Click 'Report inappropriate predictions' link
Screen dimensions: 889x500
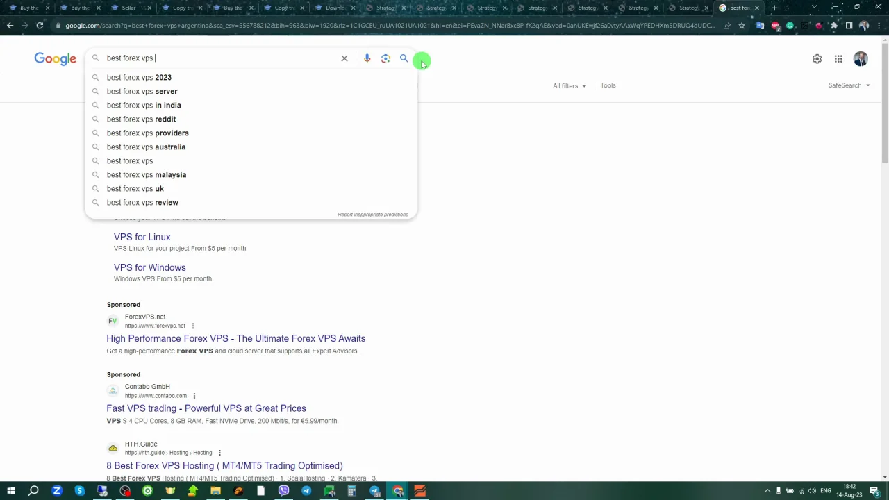pos(373,215)
